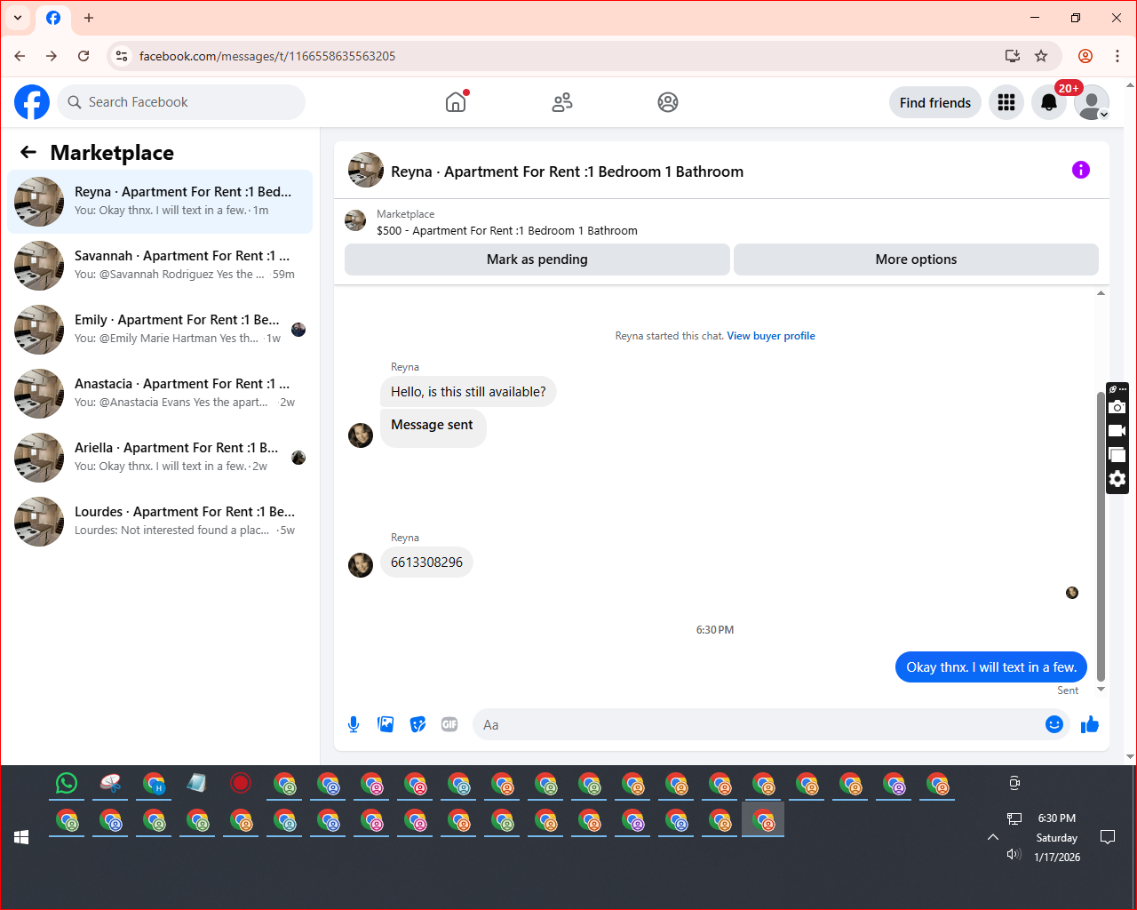1137x910 pixels.
Task: Open the More options button
Action: (x=916, y=259)
